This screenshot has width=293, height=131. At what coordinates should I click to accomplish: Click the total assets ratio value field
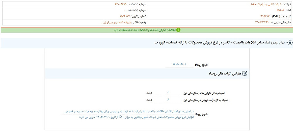pyautogui.click(x=168, y=93)
